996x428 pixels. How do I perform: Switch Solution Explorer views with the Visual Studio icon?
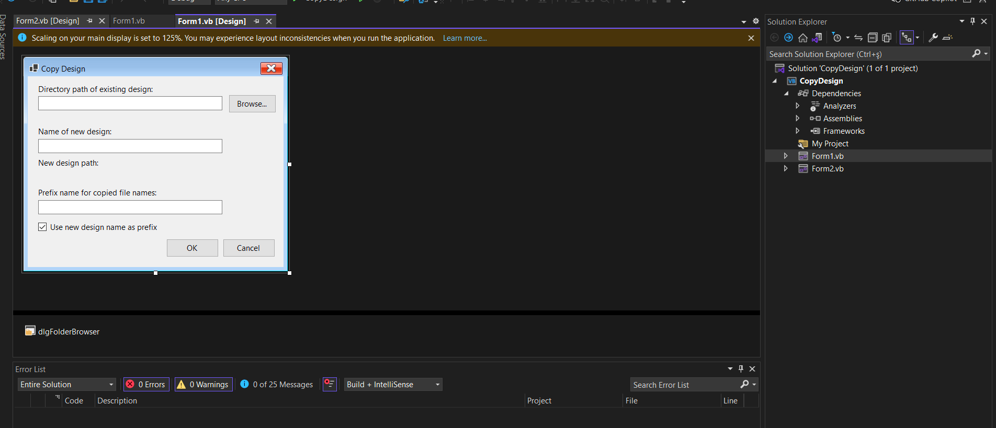[817, 38]
